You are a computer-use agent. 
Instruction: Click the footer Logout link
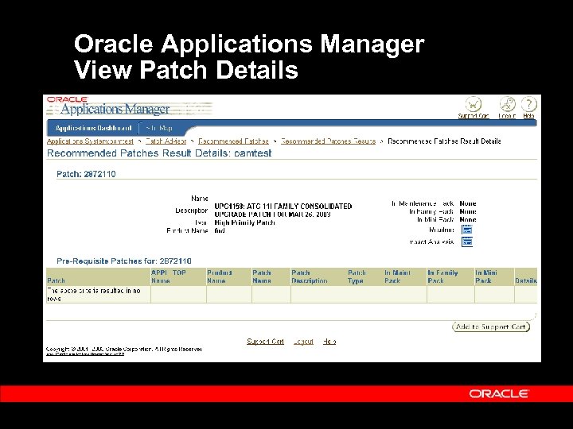click(x=303, y=342)
